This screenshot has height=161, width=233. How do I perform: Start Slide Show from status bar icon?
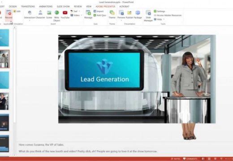(x=221, y=159)
